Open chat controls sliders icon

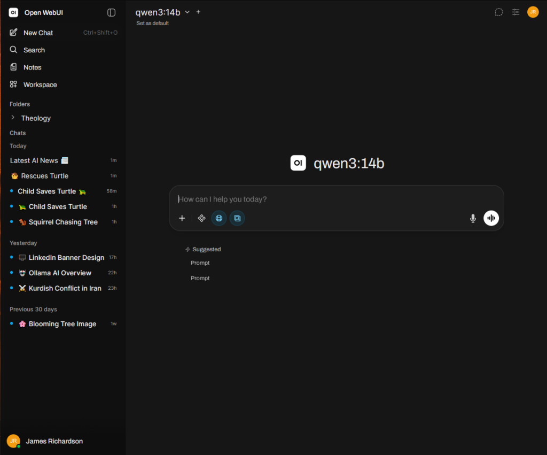[x=515, y=12]
